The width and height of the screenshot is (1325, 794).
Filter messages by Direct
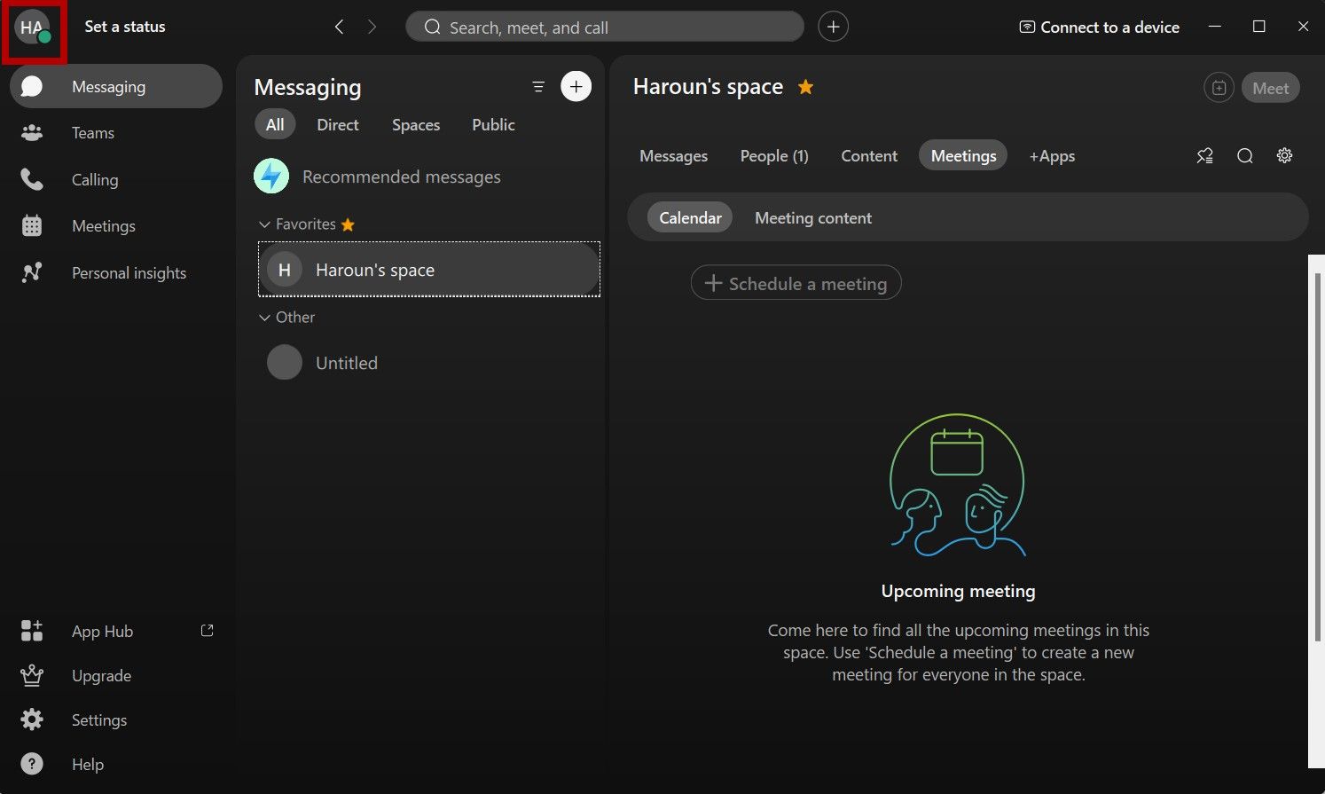pos(337,125)
